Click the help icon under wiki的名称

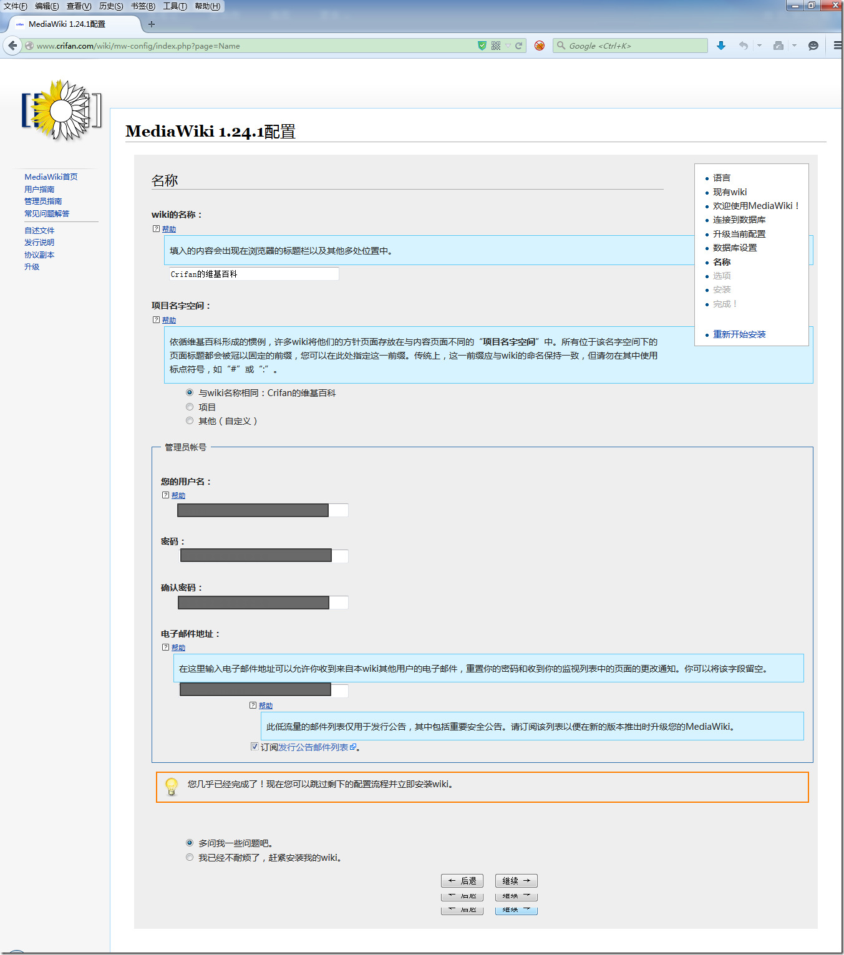click(x=157, y=229)
